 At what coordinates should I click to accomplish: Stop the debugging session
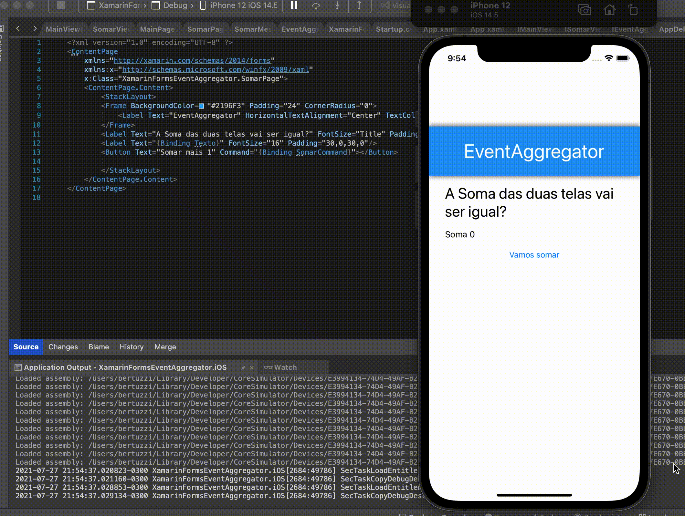pyautogui.click(x=60, y=5)
